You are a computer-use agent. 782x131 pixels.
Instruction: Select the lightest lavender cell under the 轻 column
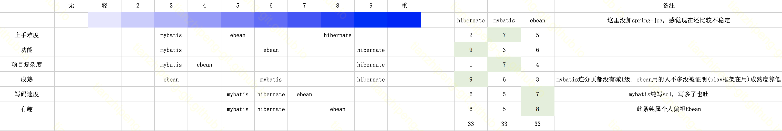point(105,20)
